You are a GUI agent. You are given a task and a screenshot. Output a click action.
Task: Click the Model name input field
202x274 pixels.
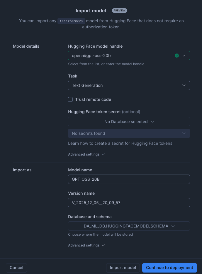coord(129,179)
